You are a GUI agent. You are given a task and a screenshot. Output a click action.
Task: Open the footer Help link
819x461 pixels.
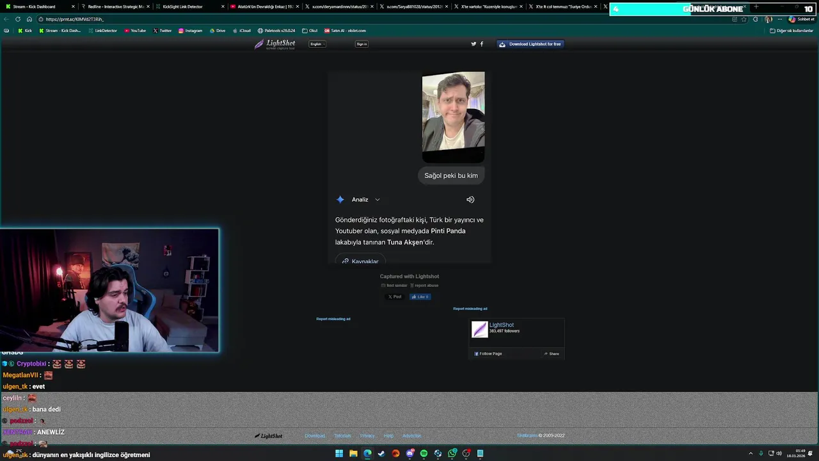click(388, 436)
